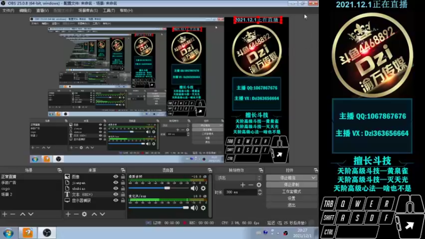Click blue help icon in system tray
Image resolution: width=425 pixels, height=239 pixels.
pyautogui.click(x=265, y=232)
